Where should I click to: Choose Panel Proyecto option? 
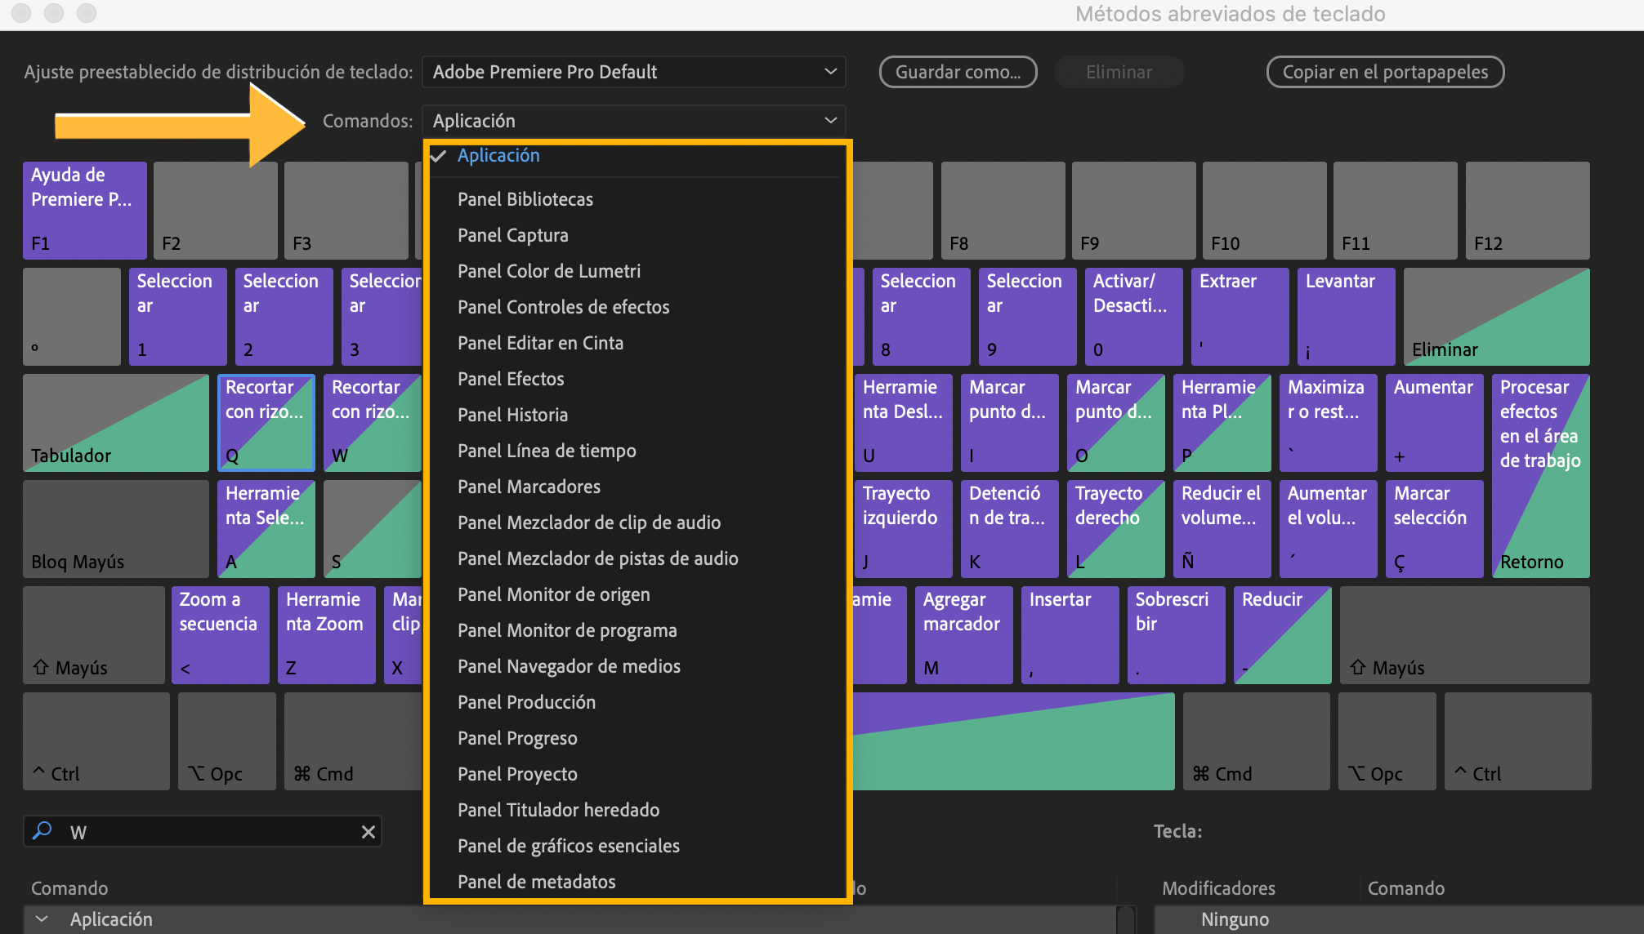(x=517, y=774)
